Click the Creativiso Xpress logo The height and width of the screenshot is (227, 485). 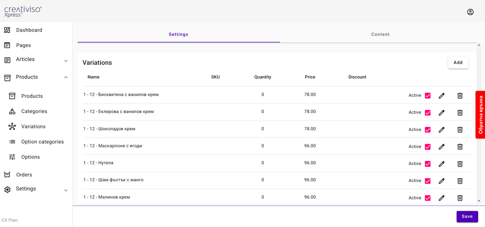pyautogui.click(x=23, y=11)
